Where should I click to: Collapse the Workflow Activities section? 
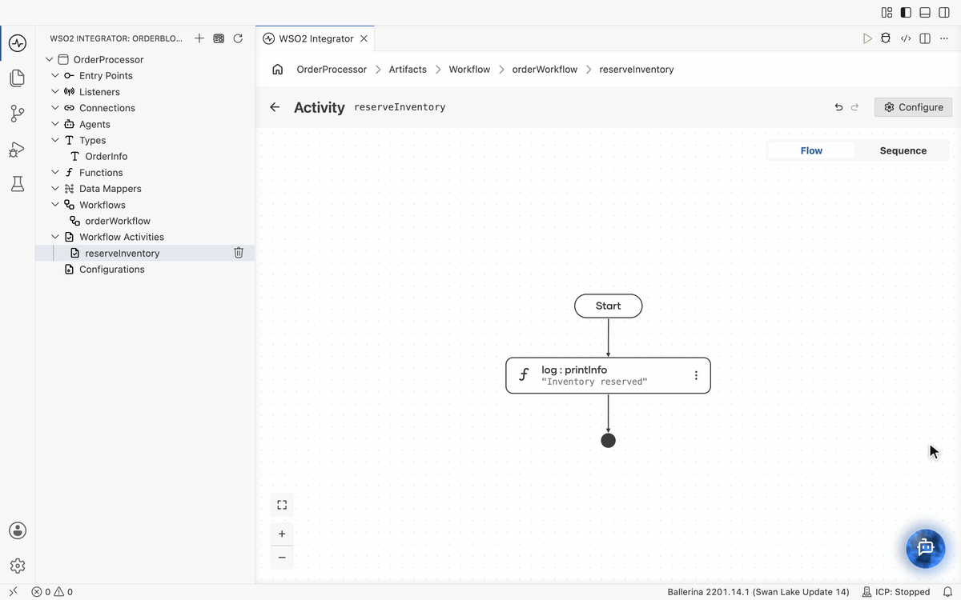pyautogui.click(x=55, y=237)
